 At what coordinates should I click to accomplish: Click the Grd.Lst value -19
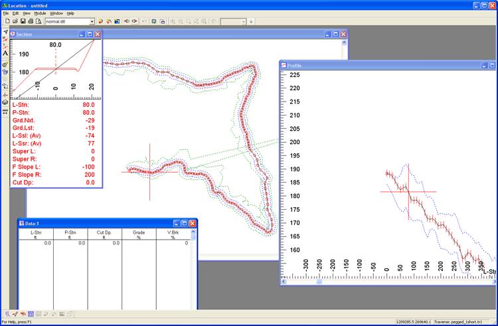point(90,128)
